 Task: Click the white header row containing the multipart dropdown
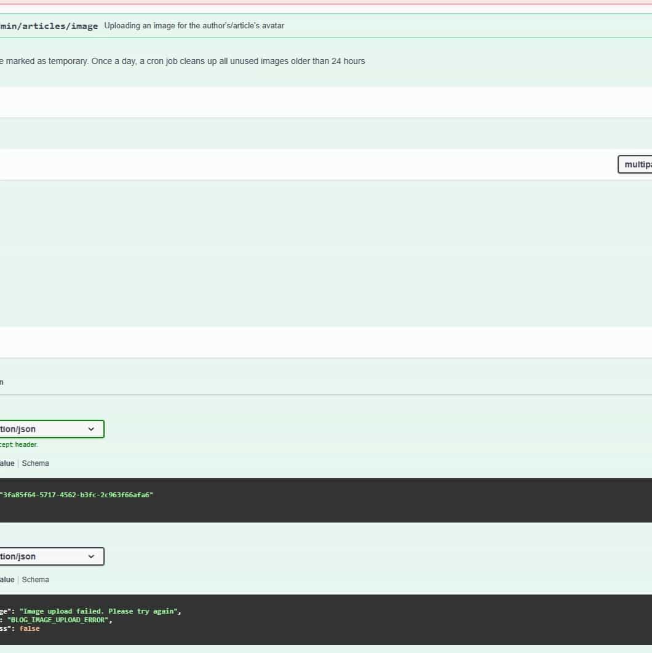coord(308,164)
